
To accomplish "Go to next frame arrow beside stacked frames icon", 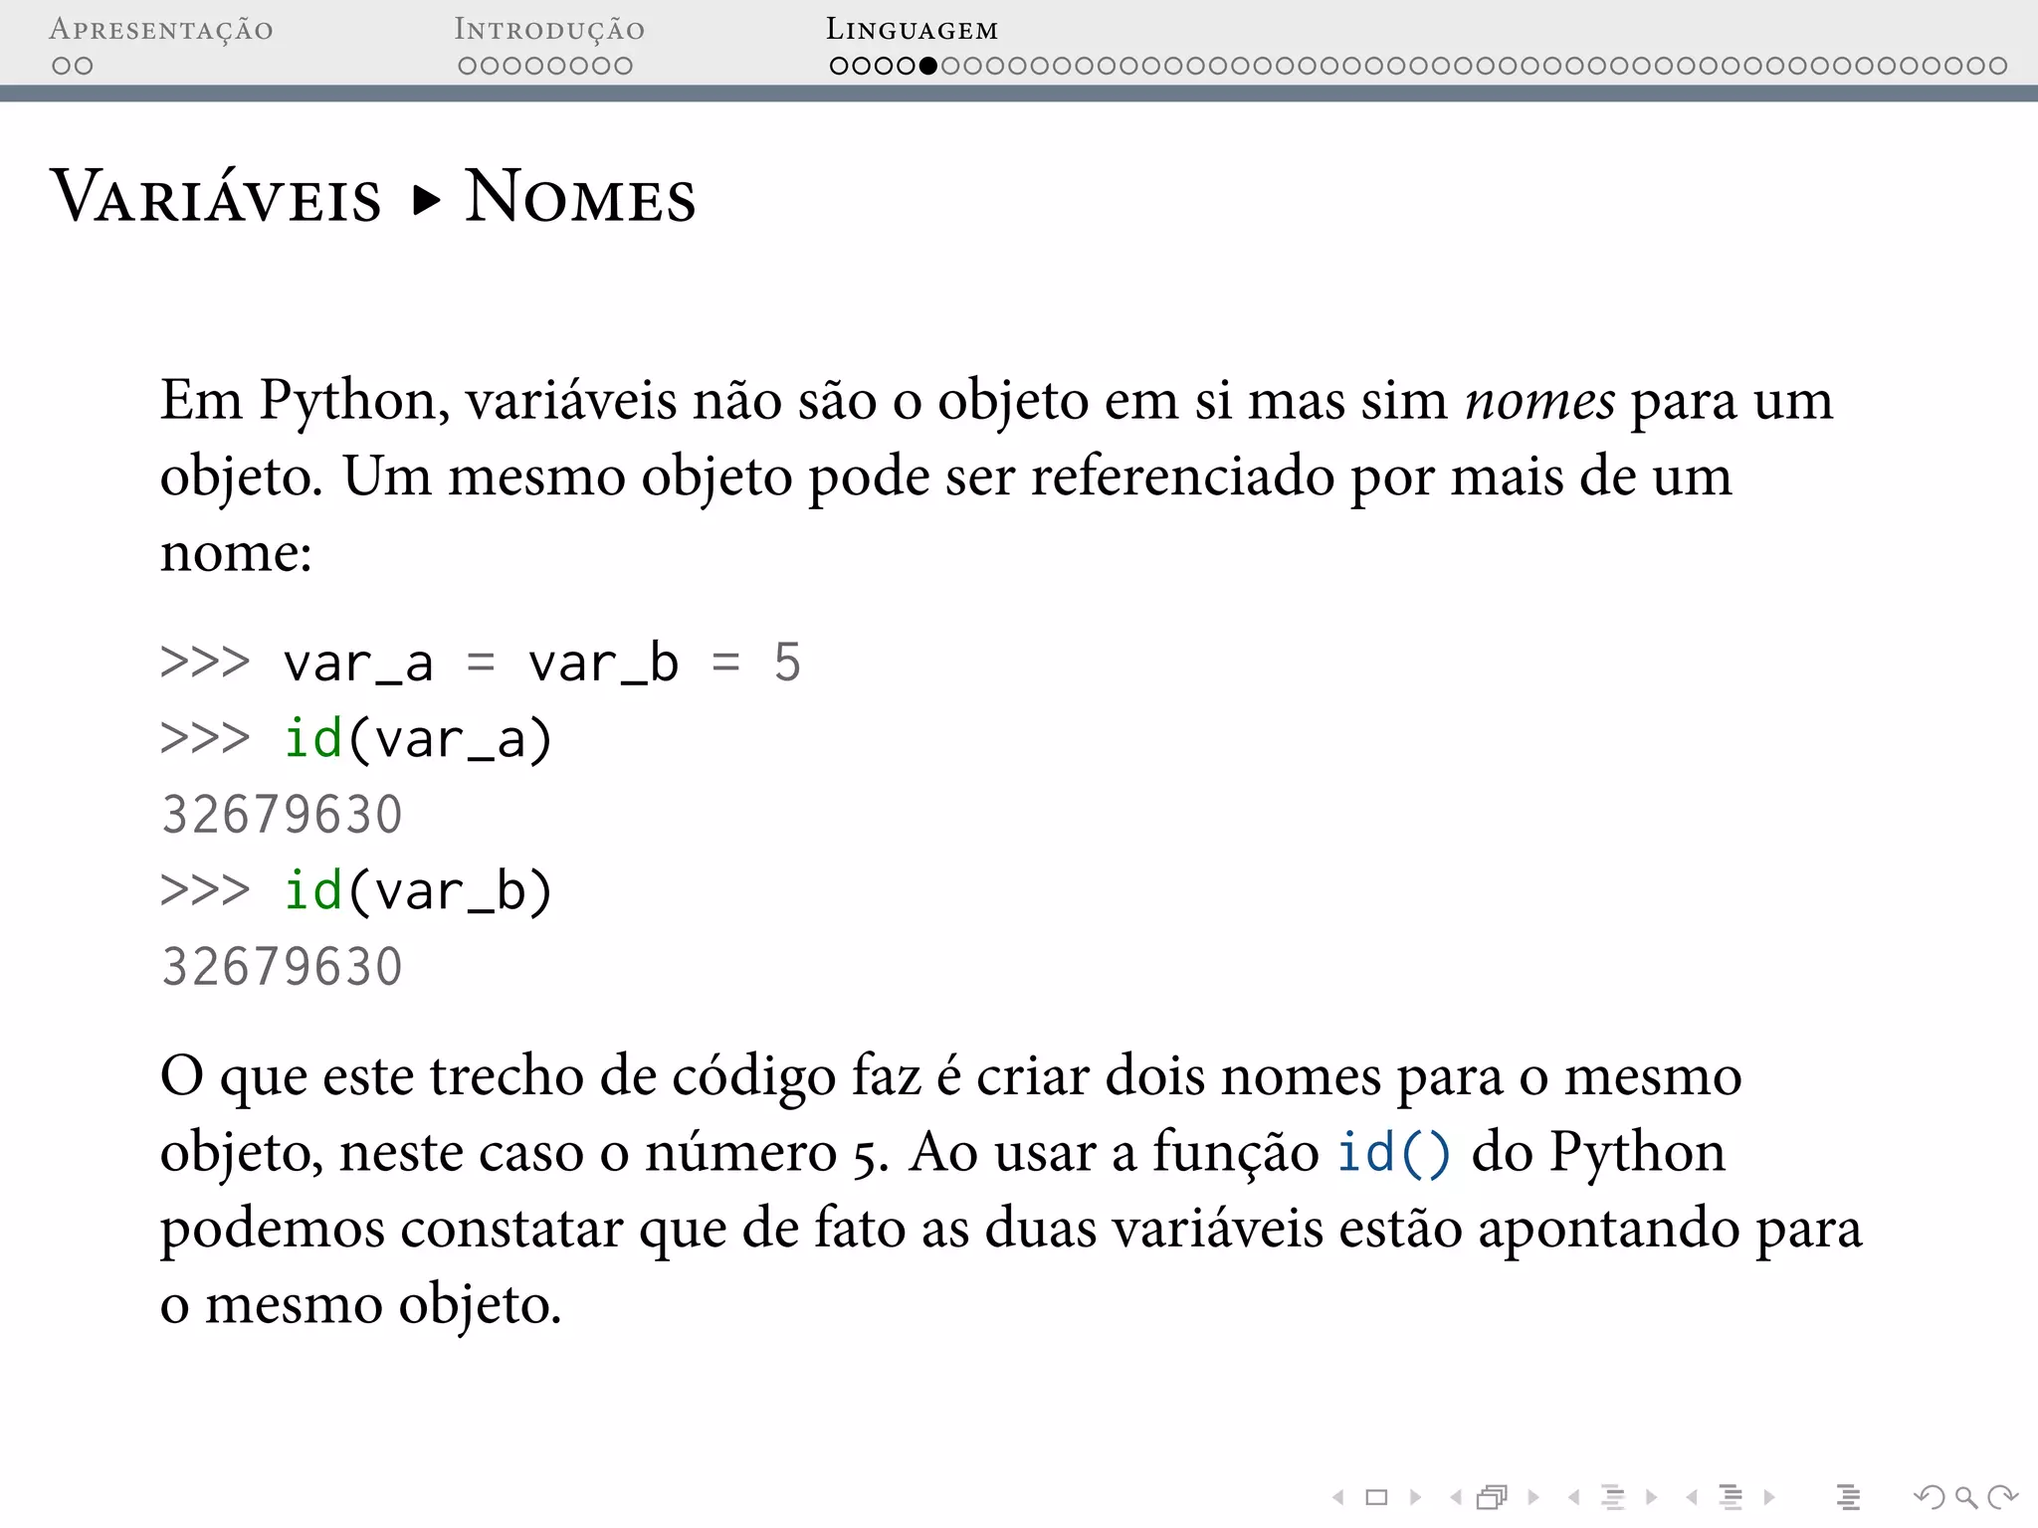I will click(1533, 1496).
